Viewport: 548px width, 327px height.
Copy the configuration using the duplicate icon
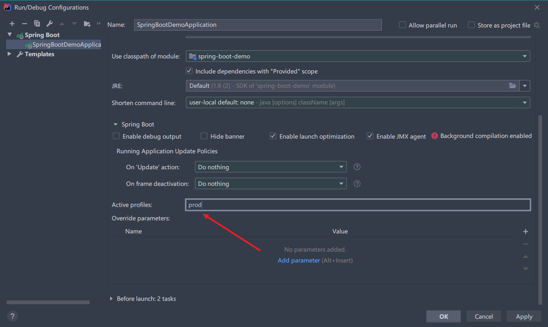37,24
